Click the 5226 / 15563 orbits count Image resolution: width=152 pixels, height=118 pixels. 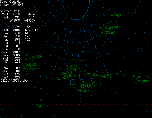14,81
